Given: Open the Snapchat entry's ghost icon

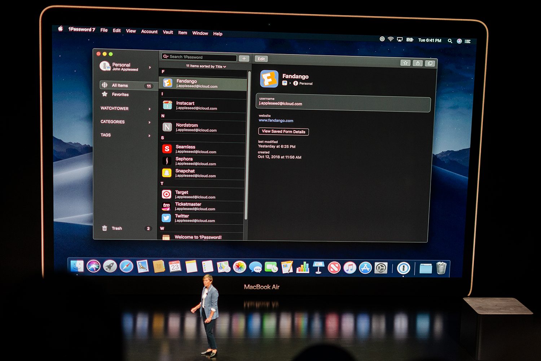Looking at the screenshot, I should 166,173.
